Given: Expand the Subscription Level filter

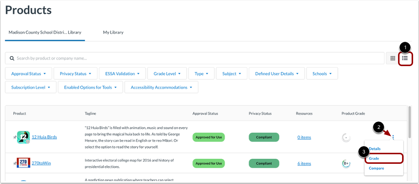Looking at the screenshot, I should click(x=31, y=87).
